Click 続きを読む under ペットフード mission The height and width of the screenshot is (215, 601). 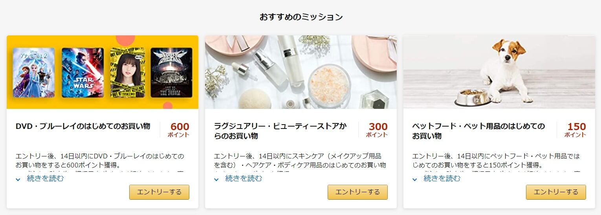pyautogui.click(x=442, y=178)
